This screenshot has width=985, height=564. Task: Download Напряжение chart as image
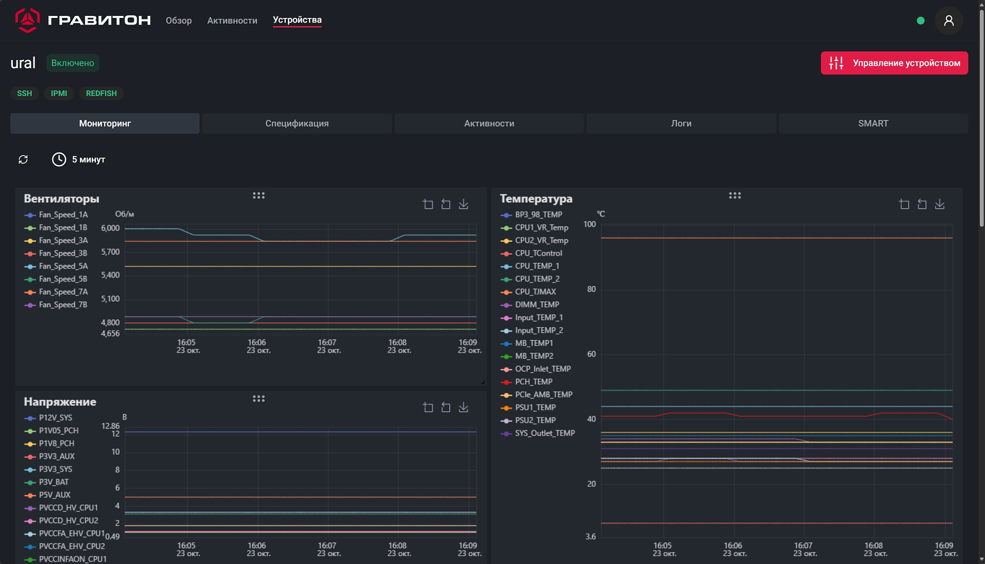tap(463, 407)
